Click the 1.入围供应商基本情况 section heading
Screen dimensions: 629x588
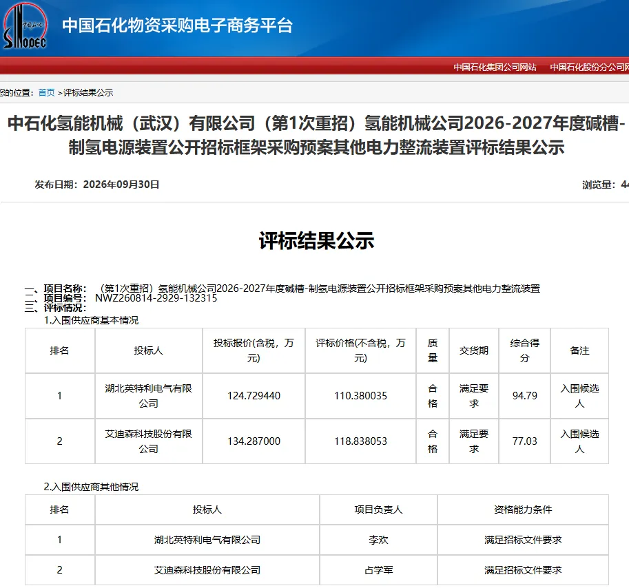91,320
